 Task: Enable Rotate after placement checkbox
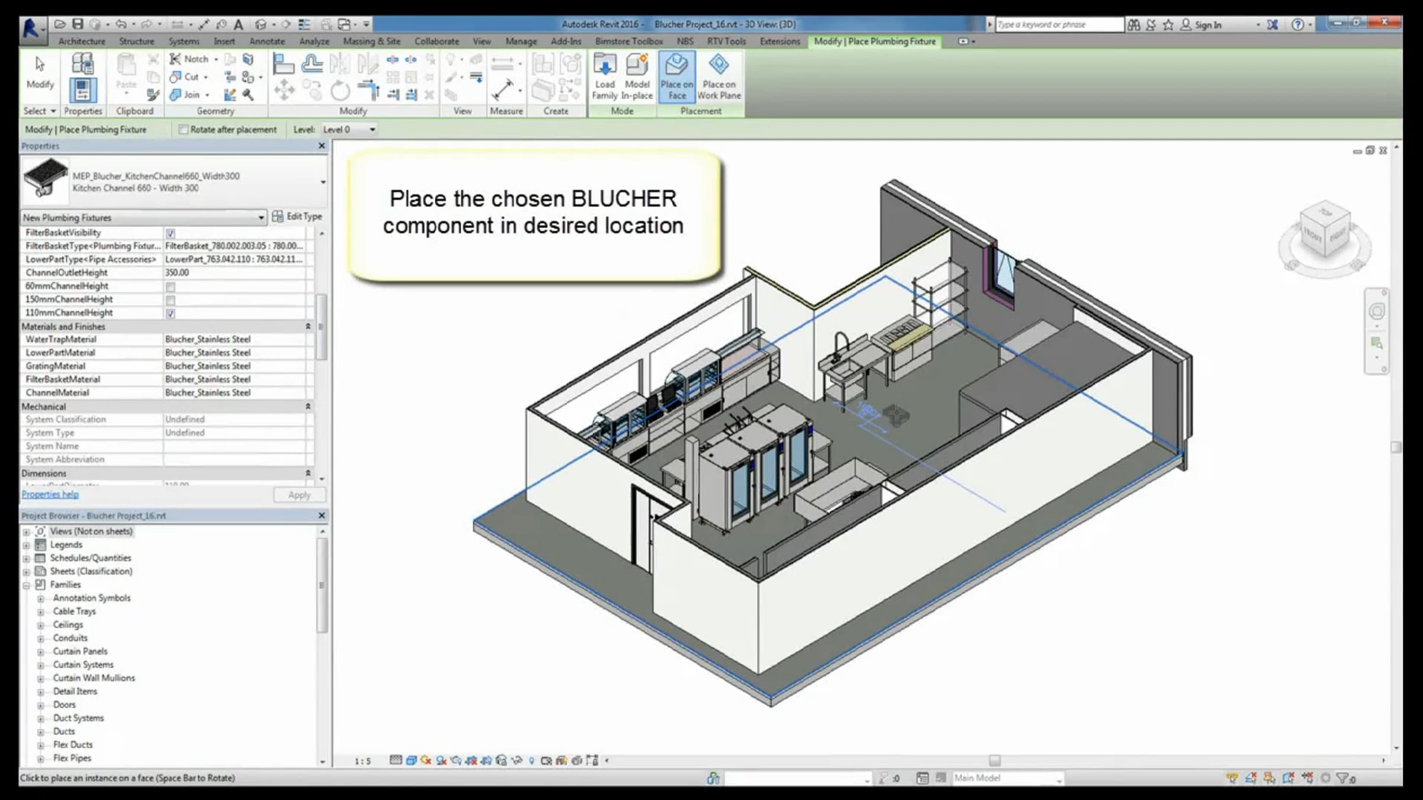coord(183,129)
